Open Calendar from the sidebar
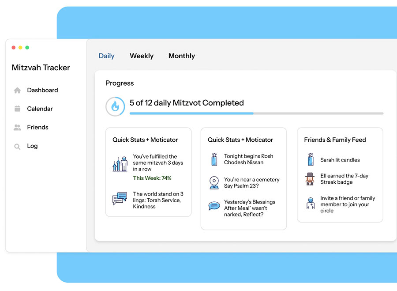The width and height of the screenshot is (397, 291). 40,109
